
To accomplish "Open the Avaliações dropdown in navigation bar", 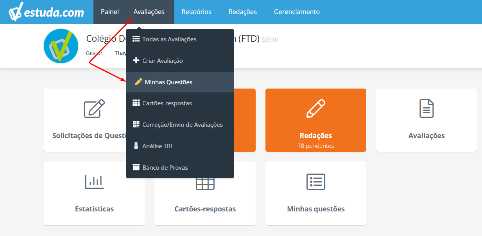I will [149, 12].
